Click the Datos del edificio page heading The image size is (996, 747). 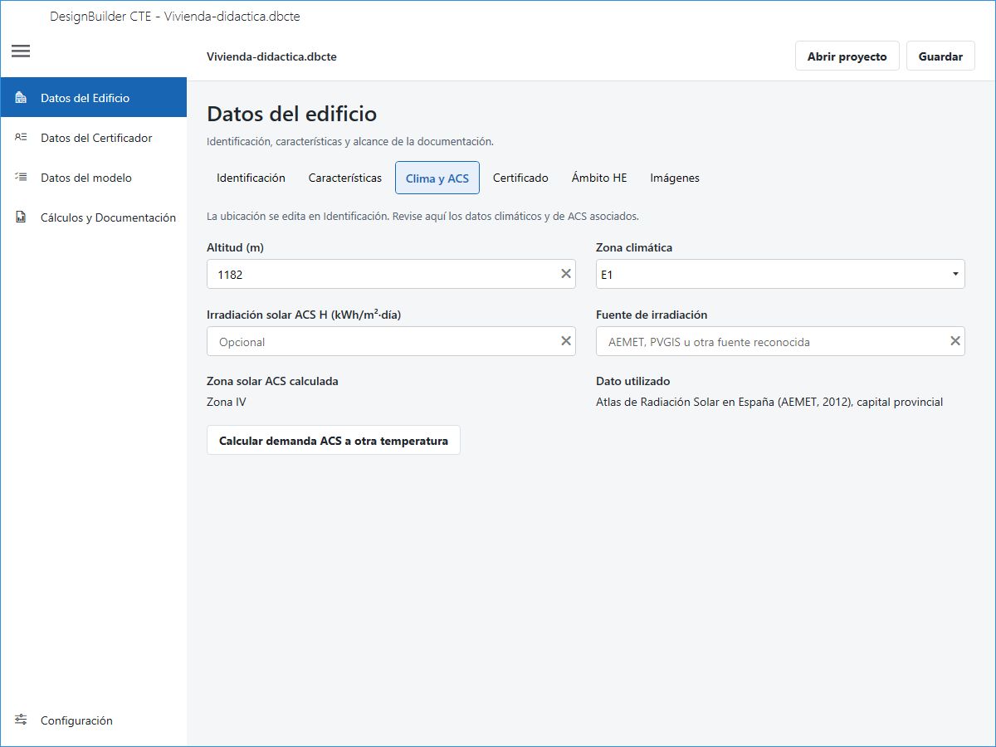point(291,114)
